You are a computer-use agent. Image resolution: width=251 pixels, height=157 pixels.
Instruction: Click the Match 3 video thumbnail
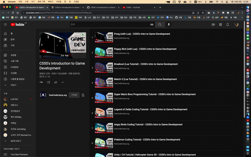click(104, 83)
